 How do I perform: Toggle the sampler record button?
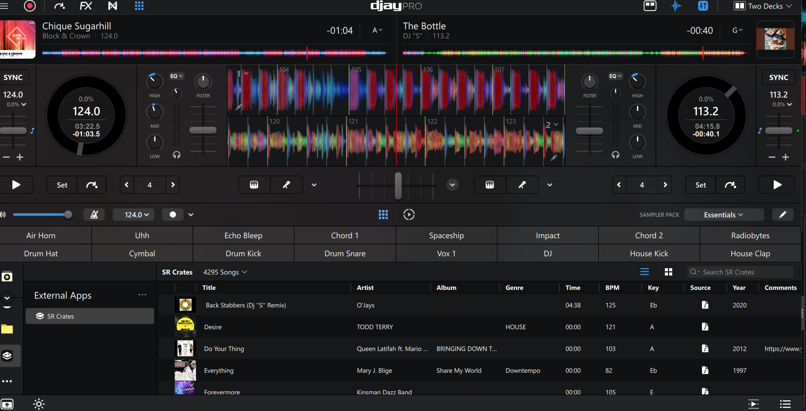173,215
